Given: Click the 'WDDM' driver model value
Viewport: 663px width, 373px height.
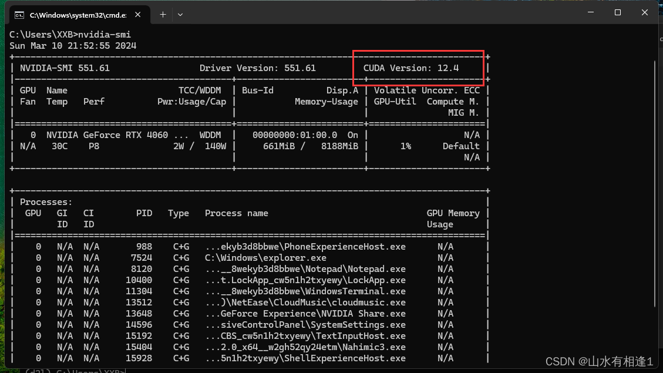Looking at the screenshot, I should point(210,135).
